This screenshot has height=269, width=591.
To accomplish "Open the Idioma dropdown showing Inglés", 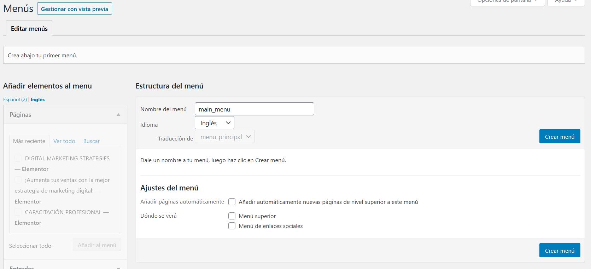I will click(x=214, y=123).
